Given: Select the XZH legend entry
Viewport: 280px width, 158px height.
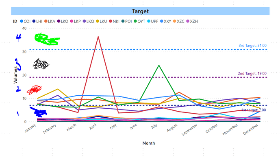Looking at the screenshot, I should click(x=192, y=21).
